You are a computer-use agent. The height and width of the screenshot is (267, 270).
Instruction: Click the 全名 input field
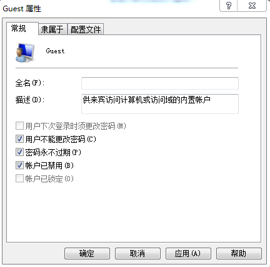coord(160,83)
